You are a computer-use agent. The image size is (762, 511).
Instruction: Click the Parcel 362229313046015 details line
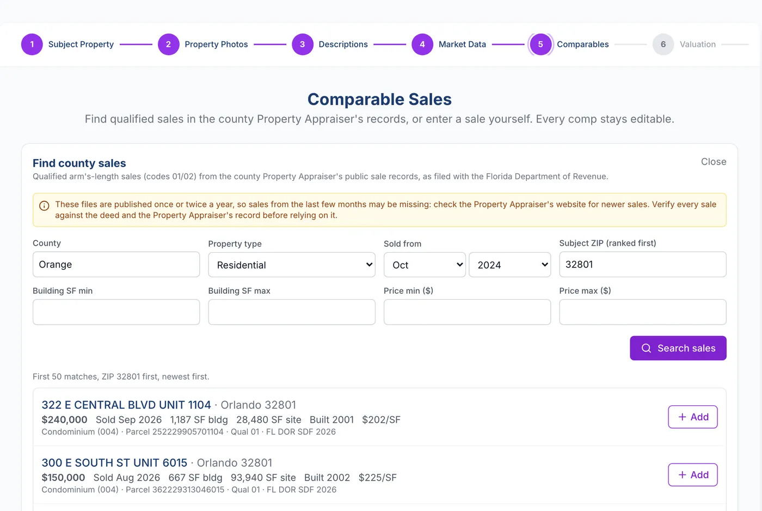pyautogui.click(x=189, y=489)
